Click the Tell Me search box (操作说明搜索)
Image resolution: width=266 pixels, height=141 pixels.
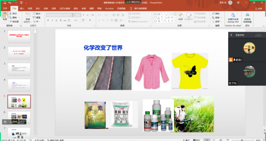pos(138,8)
